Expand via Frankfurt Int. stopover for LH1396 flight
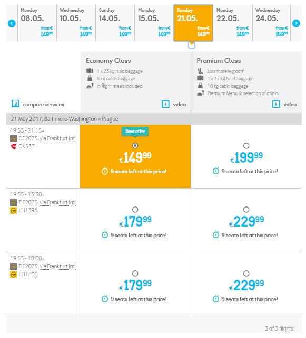This screenshot has height=338, width=306. (57, 202)
